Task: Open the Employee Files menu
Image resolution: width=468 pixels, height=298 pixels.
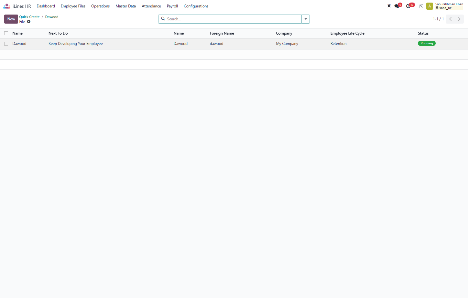Action: 73,6
